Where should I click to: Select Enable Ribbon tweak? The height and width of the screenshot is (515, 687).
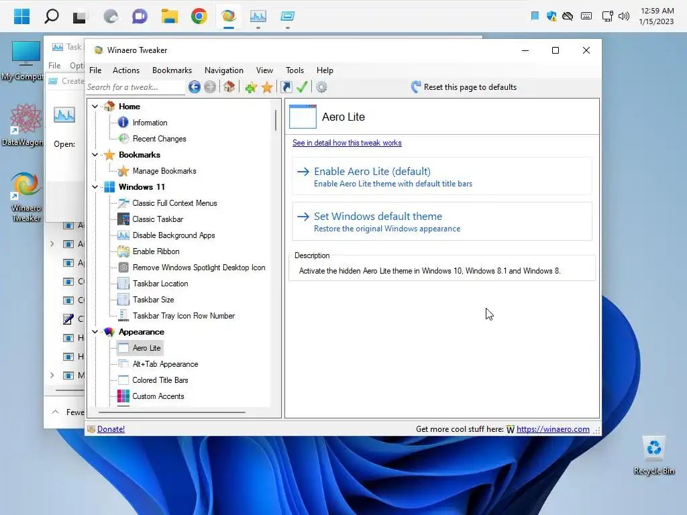156,251
